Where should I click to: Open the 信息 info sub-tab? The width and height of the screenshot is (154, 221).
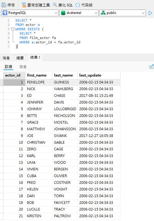pyautogui.click(x=23, y=67)
